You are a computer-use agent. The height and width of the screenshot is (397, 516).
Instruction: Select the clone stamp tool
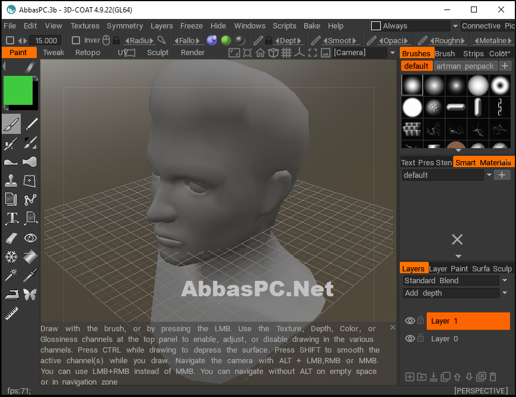(11, 181)
